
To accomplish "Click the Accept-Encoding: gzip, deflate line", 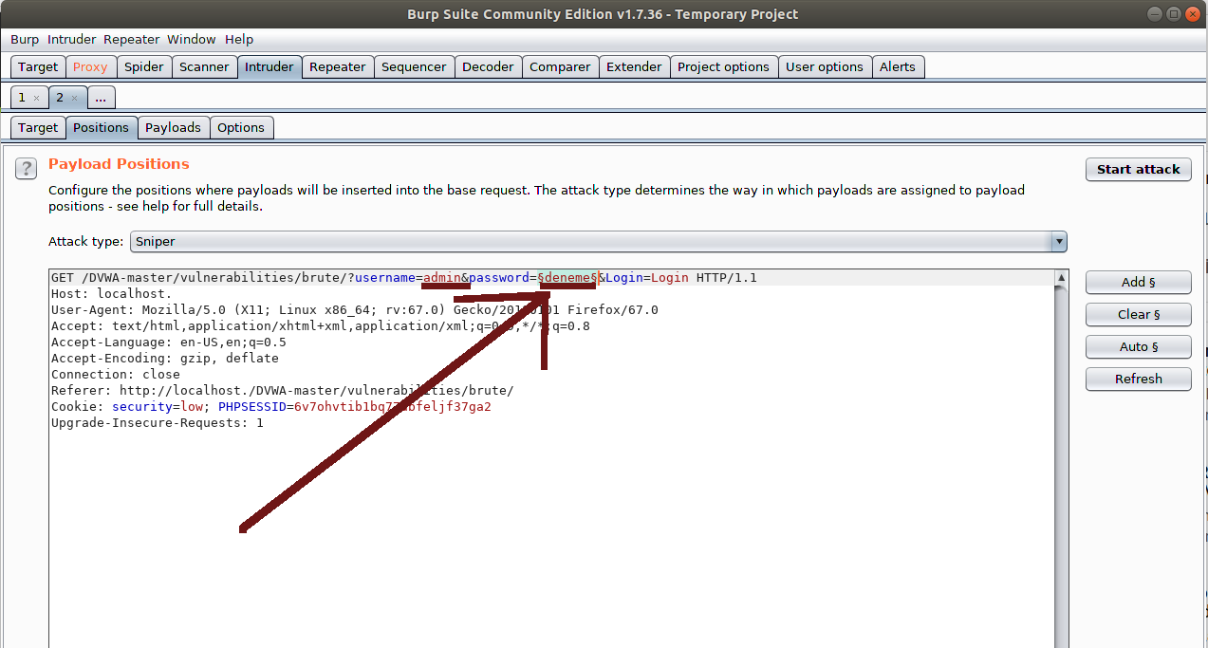I will (165, 359).
